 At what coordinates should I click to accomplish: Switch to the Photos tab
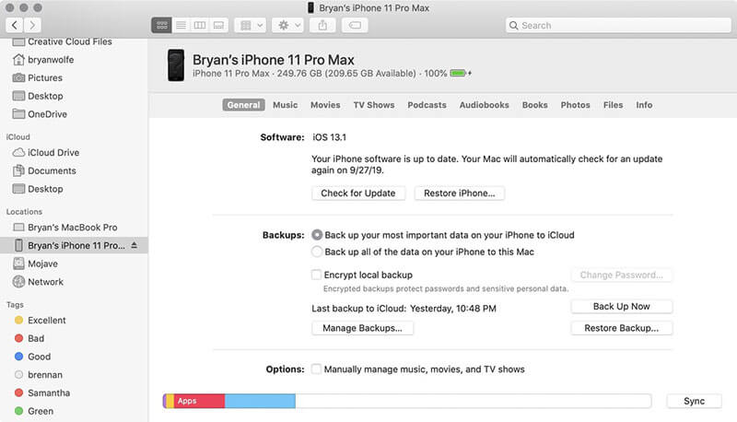[575, 105]
